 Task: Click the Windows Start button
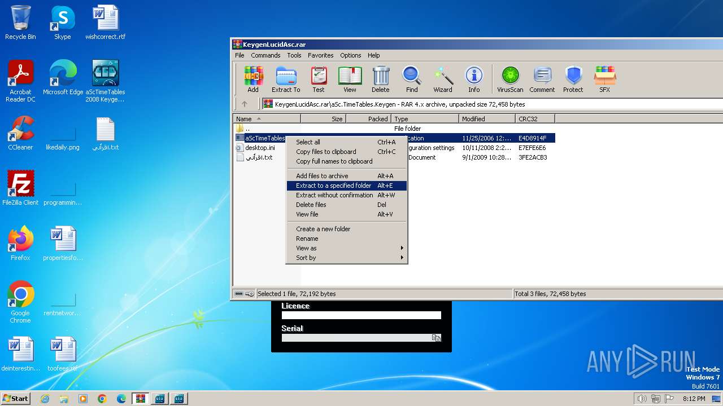click(15, 399)
